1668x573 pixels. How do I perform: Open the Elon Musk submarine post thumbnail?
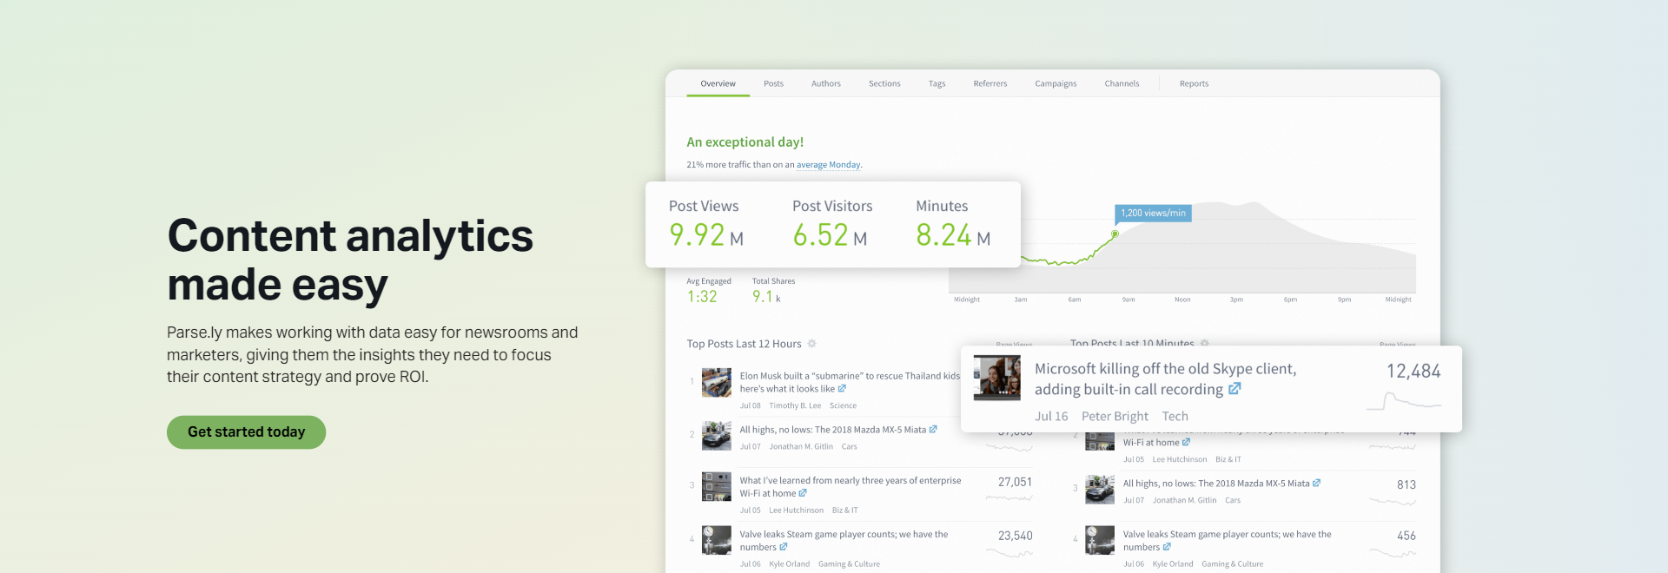[x=717, y=383]
